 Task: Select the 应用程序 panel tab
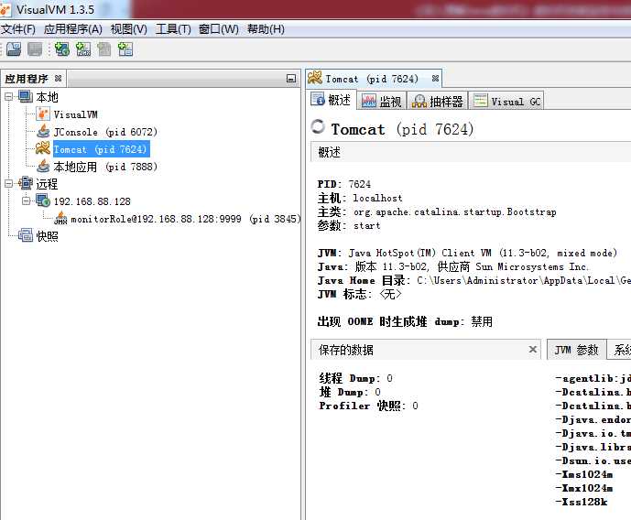pos(33,79)
